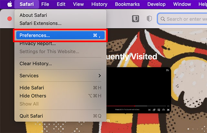Choose Hide Others
The width and height of the screenshot is (207, 133).
(x=60, y=96)
